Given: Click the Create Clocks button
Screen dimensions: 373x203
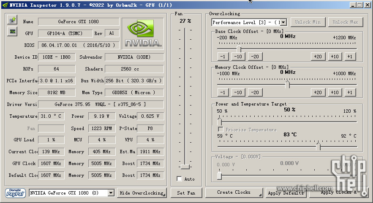Looking at the screenshot, I should point(234,192).
